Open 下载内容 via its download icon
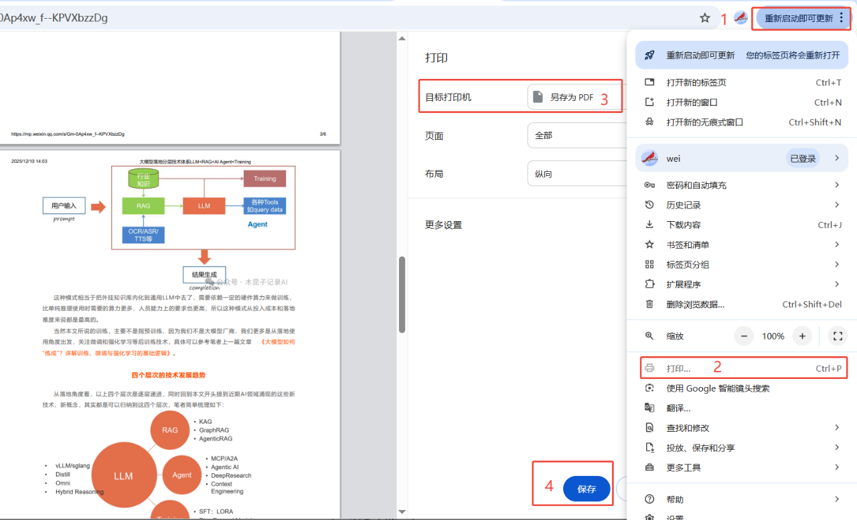This screenshot has width=857, height=520. 649,225
